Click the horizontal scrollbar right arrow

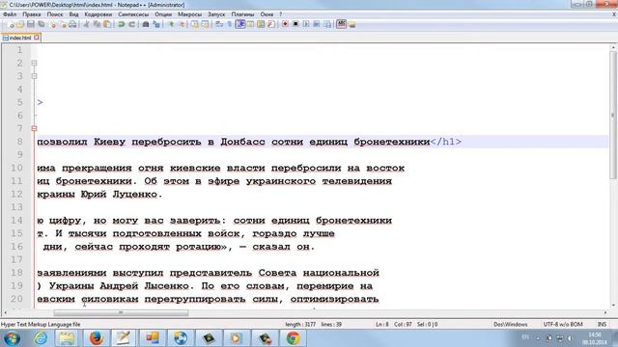tap(605, 312)
